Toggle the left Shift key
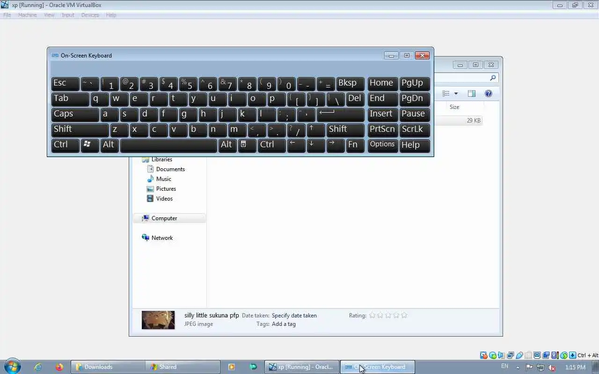 (80, 130)
